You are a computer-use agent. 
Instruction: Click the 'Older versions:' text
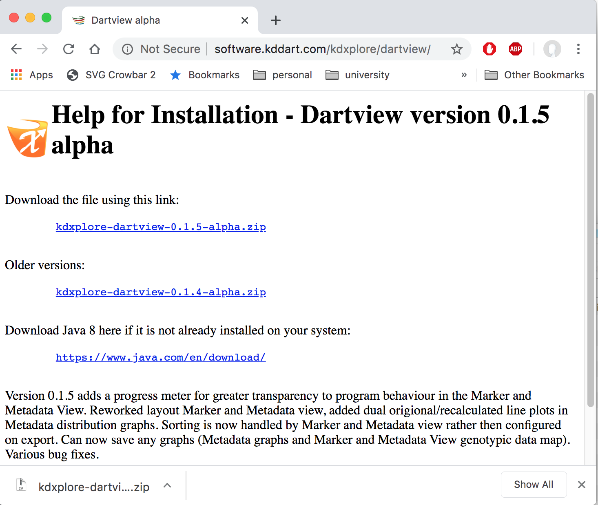click(x=45, y=265)
